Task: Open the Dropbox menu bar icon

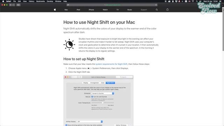Action: pyautogui.click(x=176, y=1)
